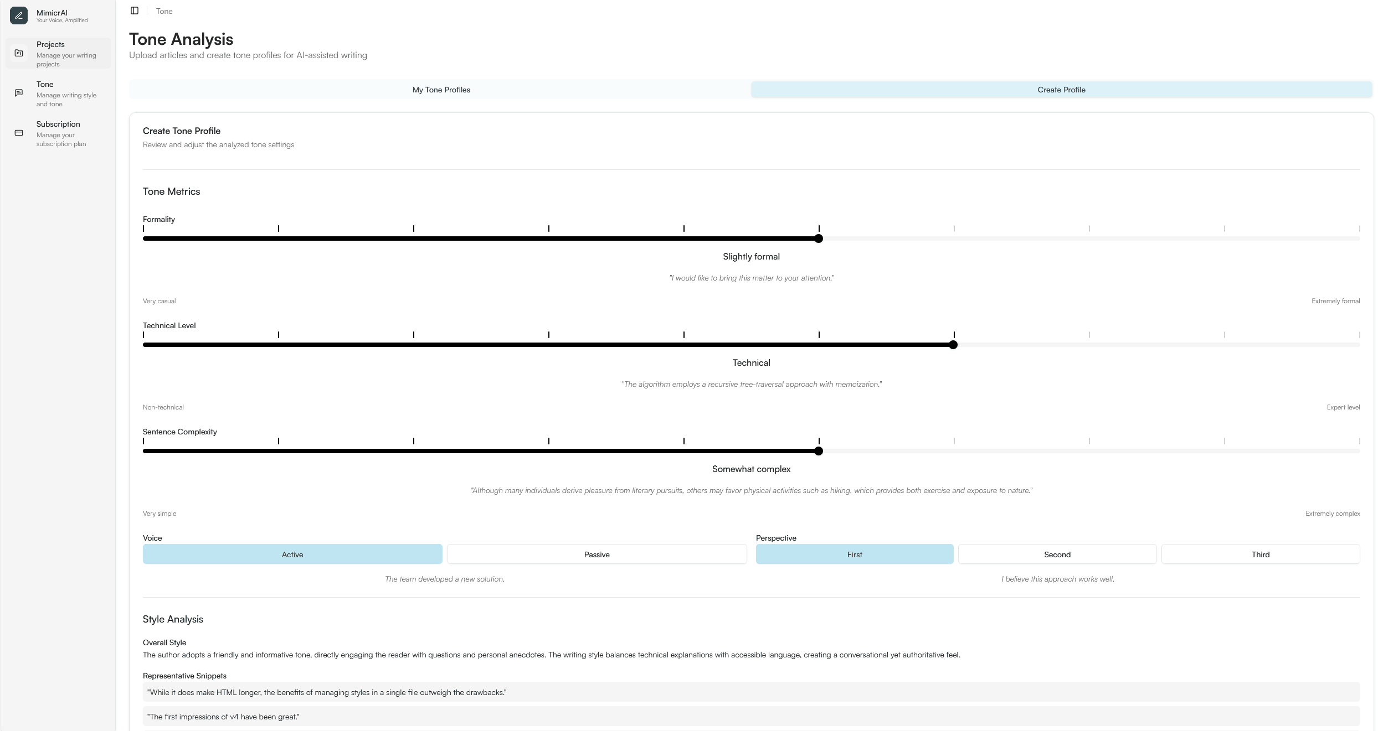Click the Tone breadcrumb label
The image size is (1378, 731).
[x=164, y=11]
